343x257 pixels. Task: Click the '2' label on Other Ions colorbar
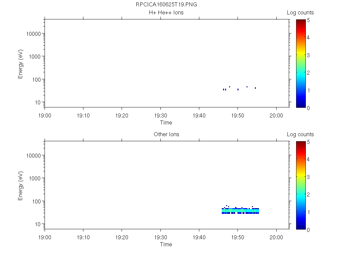308,194
